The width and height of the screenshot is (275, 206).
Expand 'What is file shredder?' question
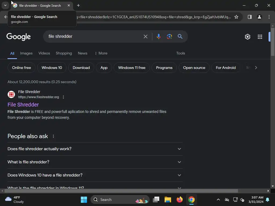point(95,162)
